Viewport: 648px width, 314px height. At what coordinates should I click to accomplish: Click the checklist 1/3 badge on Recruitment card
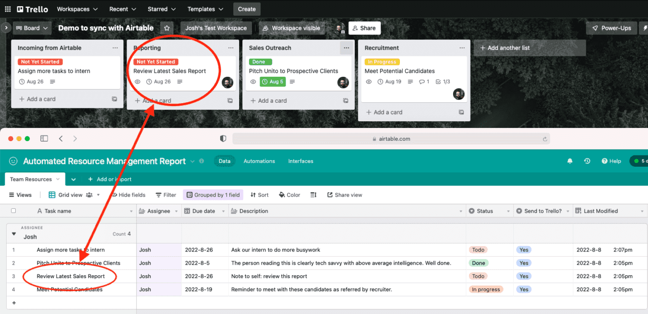tap(443, 81)
